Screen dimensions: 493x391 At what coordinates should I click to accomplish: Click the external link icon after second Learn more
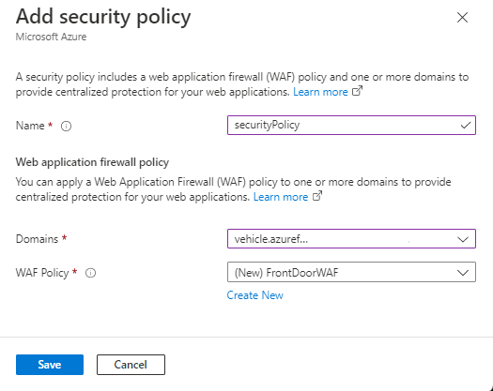(x=317, y=196)
